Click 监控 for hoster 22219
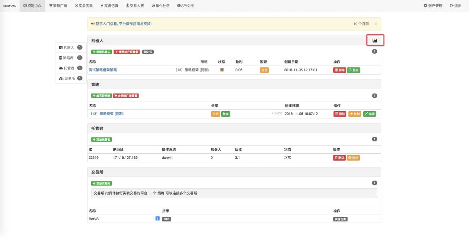This screenshot has width=469, height=243. [353, 158]
